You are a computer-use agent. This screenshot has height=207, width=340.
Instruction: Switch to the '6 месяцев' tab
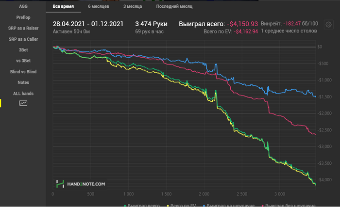pos(99,6)
